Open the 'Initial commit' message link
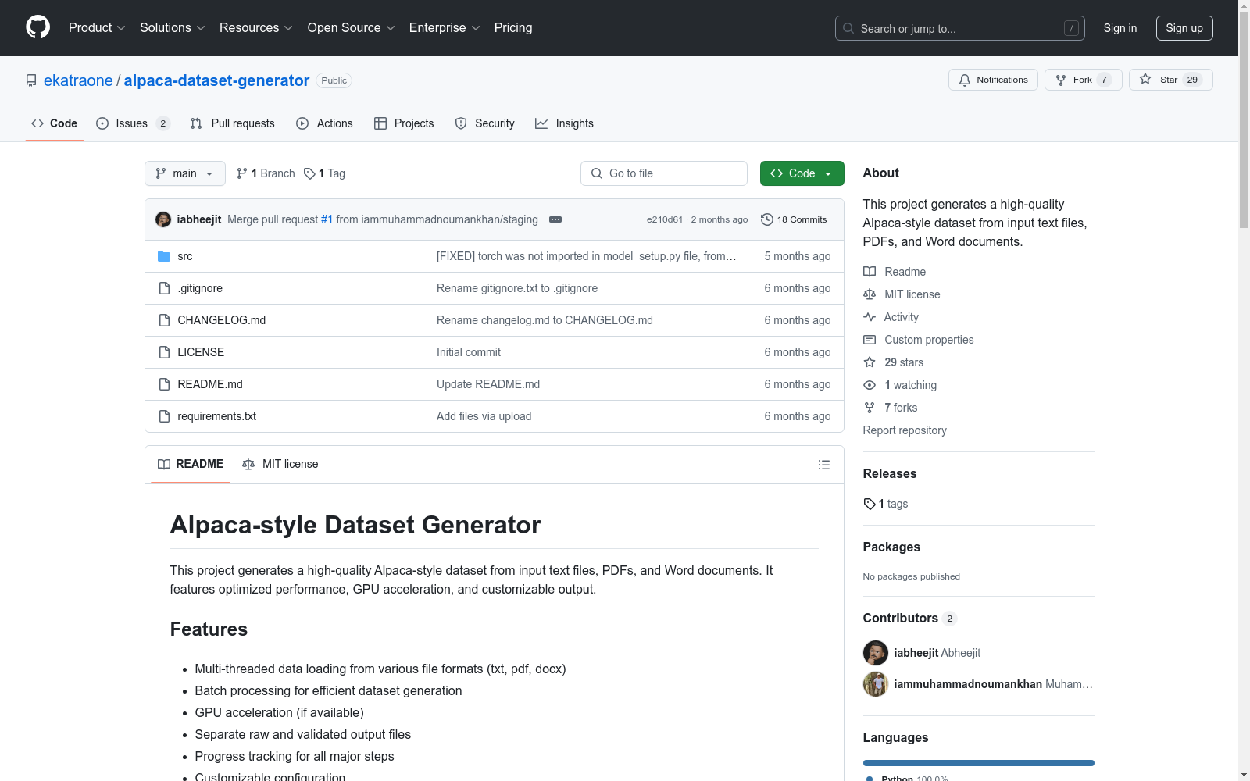Viewport: 1250px width, 781px height. coord(469,352)
